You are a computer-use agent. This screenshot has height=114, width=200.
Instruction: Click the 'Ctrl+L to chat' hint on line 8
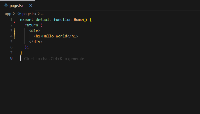[x=54, y=59]
